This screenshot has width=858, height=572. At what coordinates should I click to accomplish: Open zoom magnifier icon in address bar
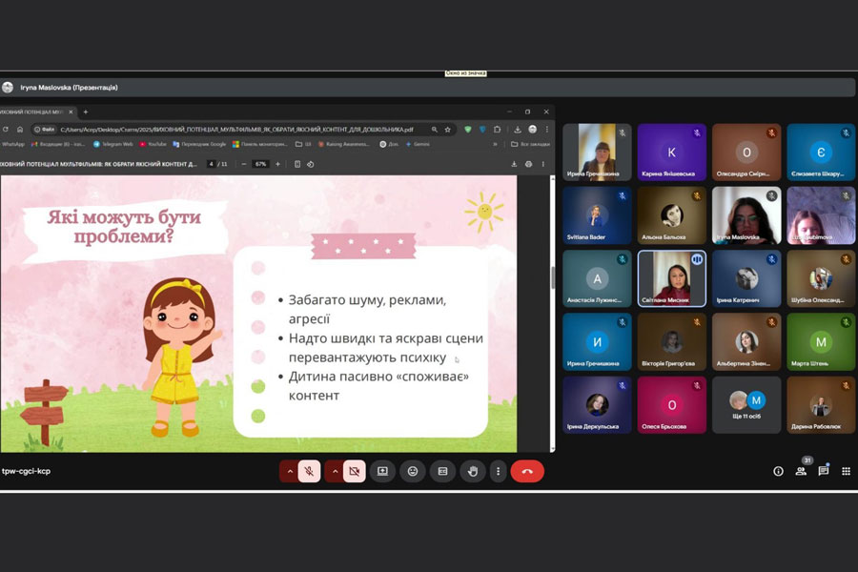click(x=434, y=130)
